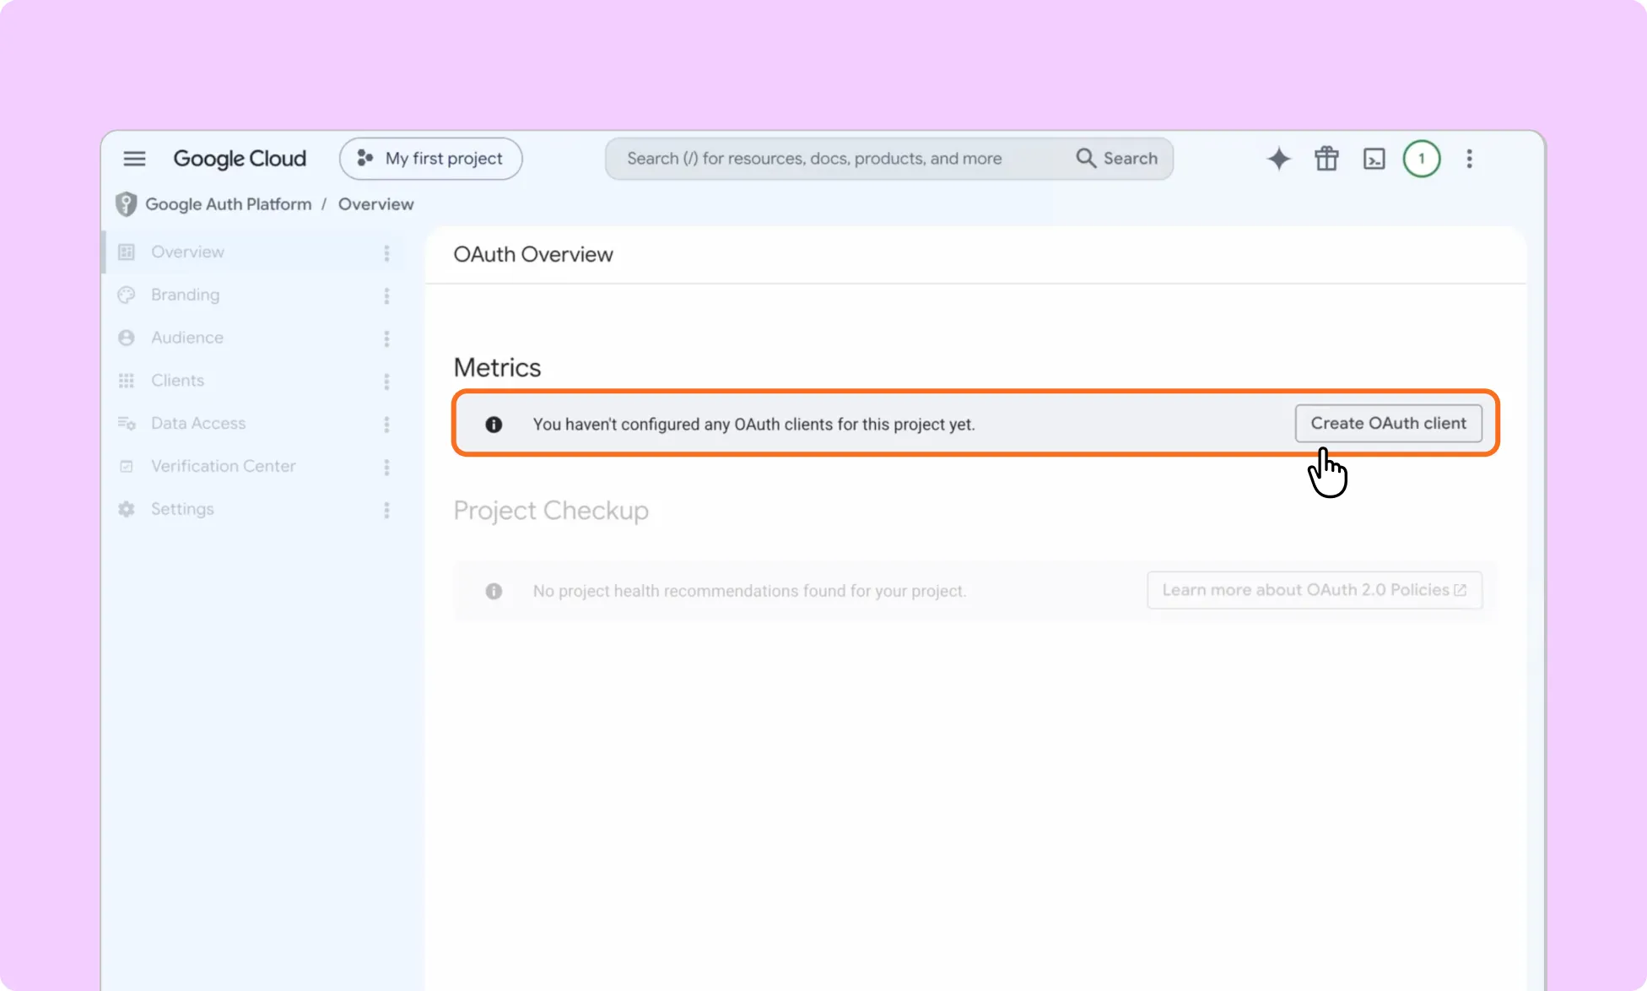Activate the Cloud Shell terminal icon

1374,159
